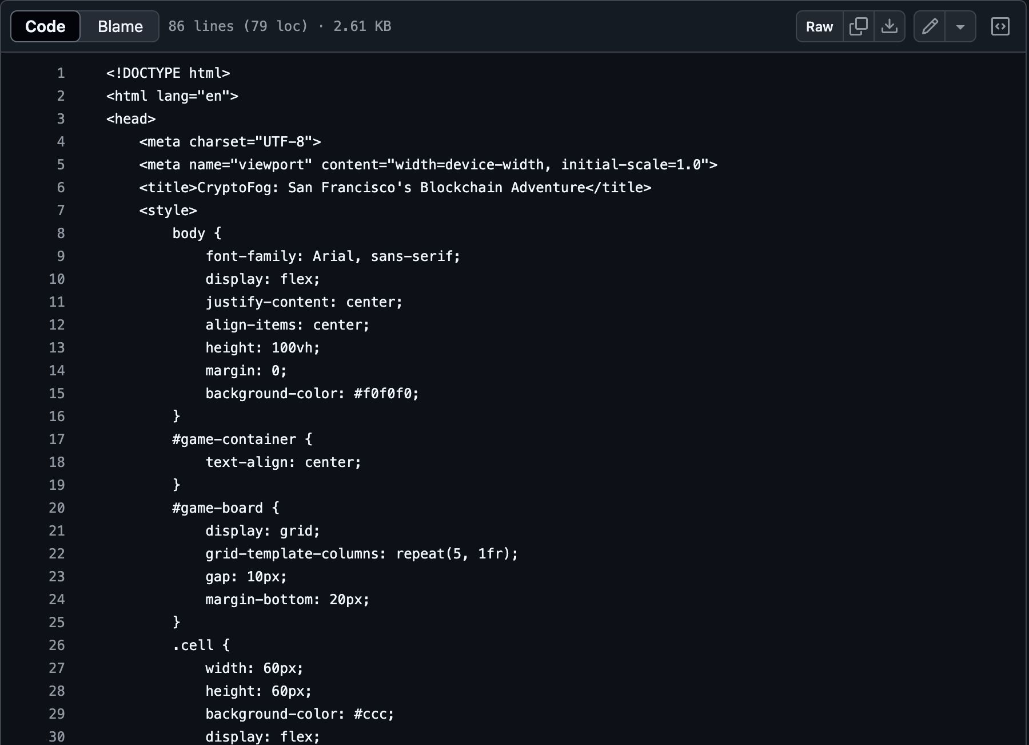Click the height: 100vh line
Viewport: 1029px width, 745px height.
click(x=262, y=348)
